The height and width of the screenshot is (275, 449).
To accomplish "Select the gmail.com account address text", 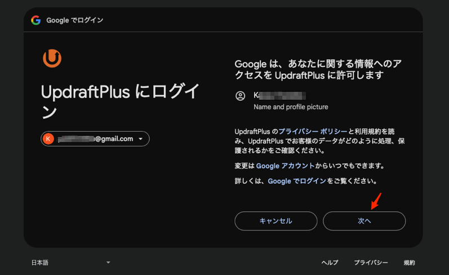I will pyautogui.click(x=96, y=139).
